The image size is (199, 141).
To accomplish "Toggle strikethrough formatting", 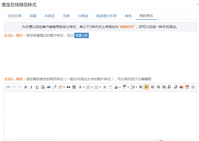I will coord(49,87).
